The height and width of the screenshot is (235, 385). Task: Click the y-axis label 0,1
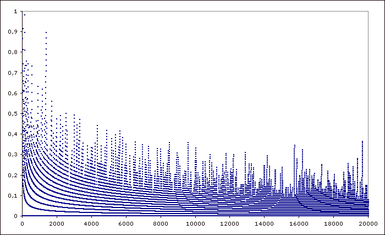(13, 196)
